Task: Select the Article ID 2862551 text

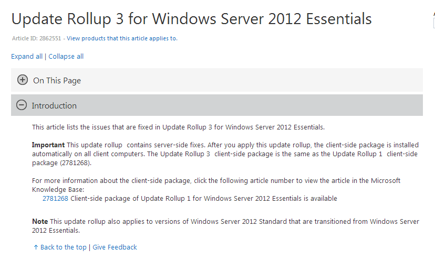Action: [x=37, y=38]
